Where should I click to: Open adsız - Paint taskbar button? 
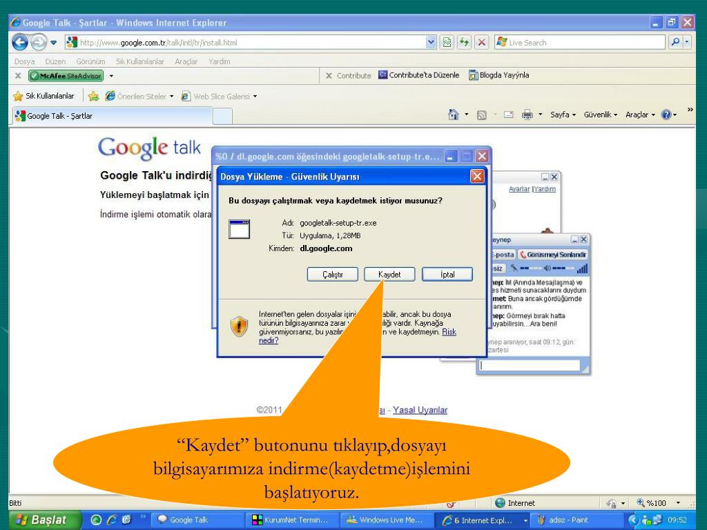[575, 520]
